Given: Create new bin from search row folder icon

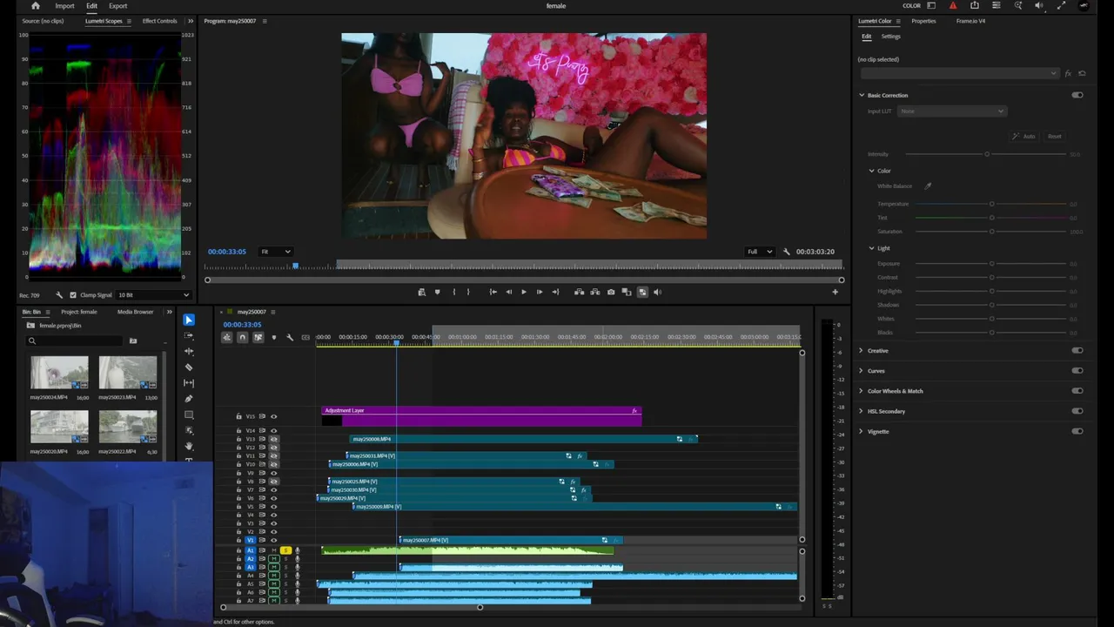Looking at the screenshot, I should point(133,341).
